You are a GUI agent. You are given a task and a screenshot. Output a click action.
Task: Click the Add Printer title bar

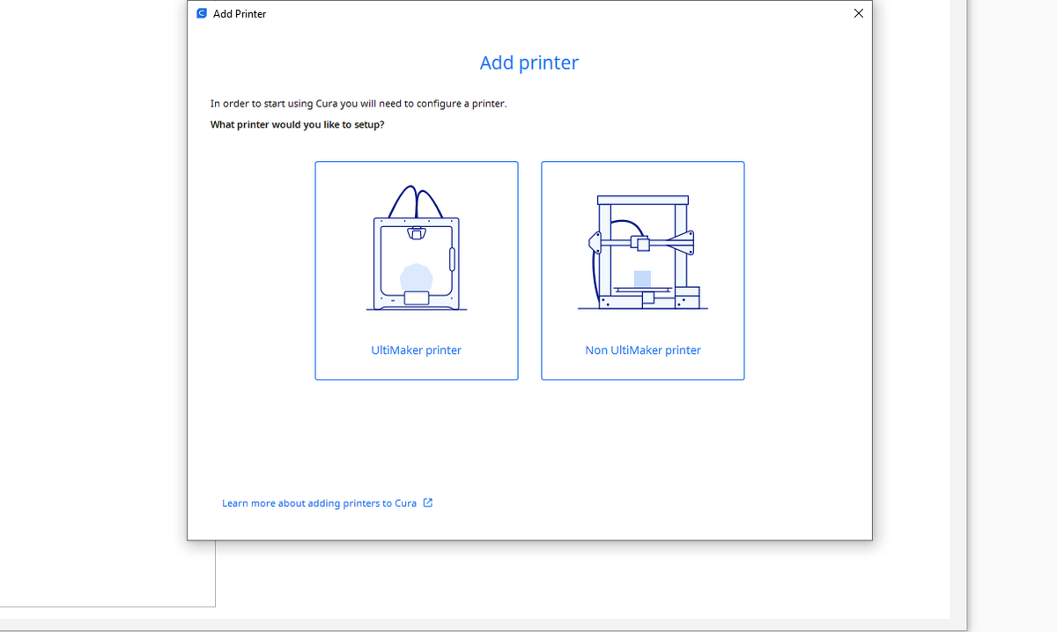[528, 13]
